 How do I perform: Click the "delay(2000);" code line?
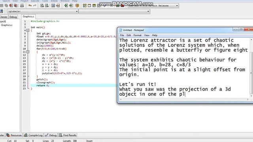45,46
